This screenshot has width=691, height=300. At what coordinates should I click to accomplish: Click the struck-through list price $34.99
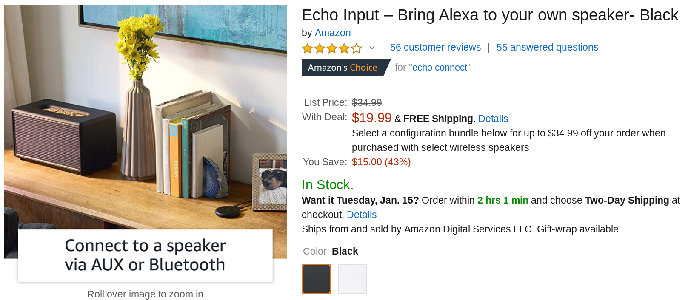(x=367, y=102)
